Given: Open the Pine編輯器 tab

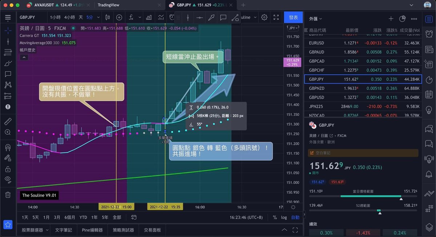Looking at the screenshot, I should [92, 230].
